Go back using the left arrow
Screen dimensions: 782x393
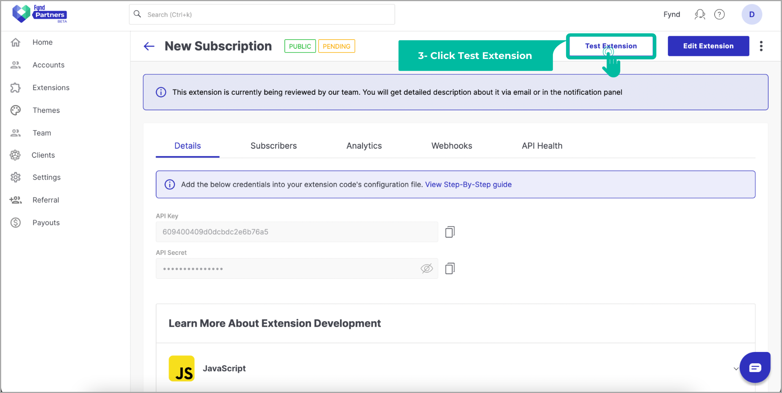pos(149,46)
